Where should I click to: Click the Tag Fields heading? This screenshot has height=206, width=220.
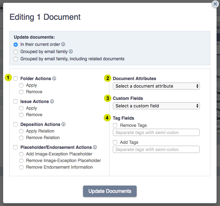point(123,118)
